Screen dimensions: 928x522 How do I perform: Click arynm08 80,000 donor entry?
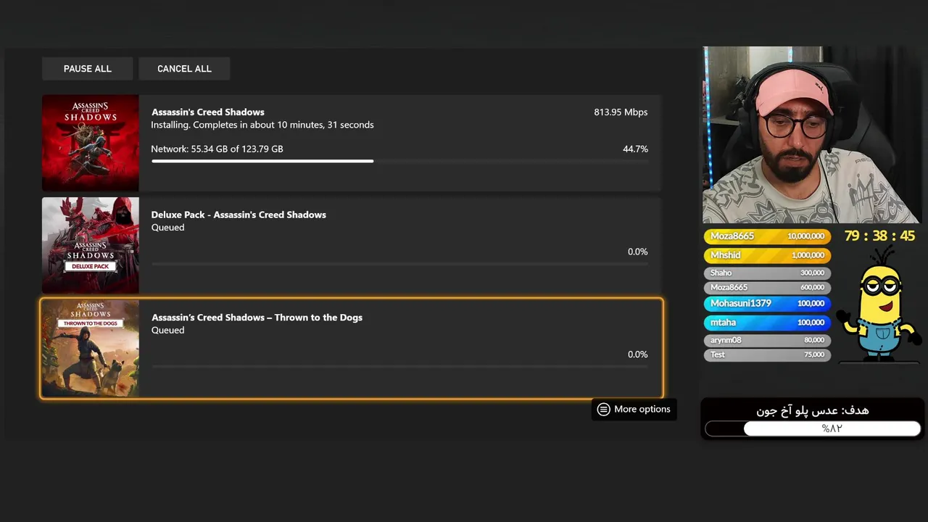coord(767,340)
